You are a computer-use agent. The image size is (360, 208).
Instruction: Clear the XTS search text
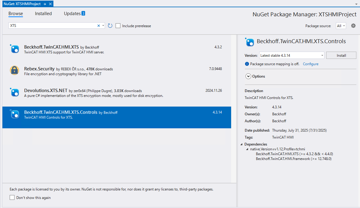point(98,26)
